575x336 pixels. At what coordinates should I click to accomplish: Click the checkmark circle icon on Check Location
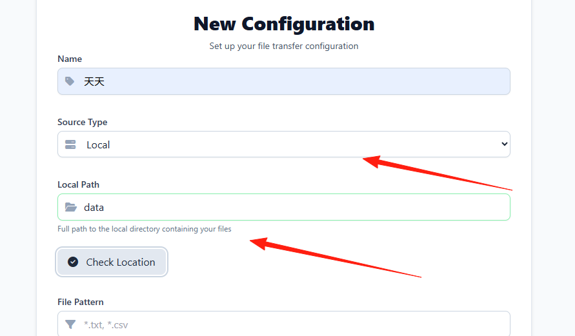[x=73, y=262]
